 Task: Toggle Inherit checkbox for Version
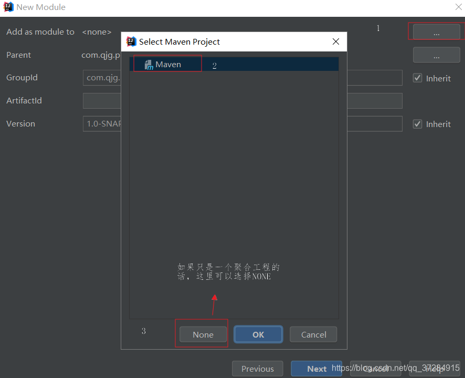(x=418, y=124)
